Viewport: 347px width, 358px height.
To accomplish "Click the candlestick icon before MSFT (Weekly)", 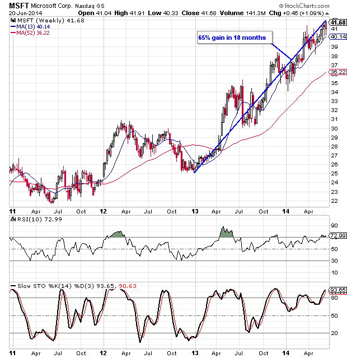I will tap(12, 21).
